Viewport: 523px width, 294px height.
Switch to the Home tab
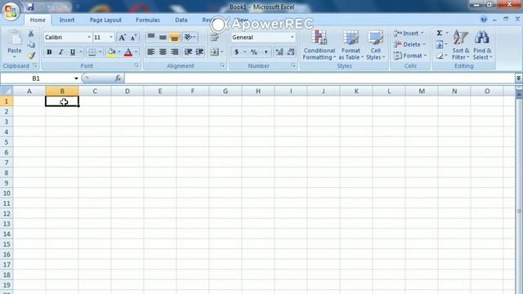(38, 20)
